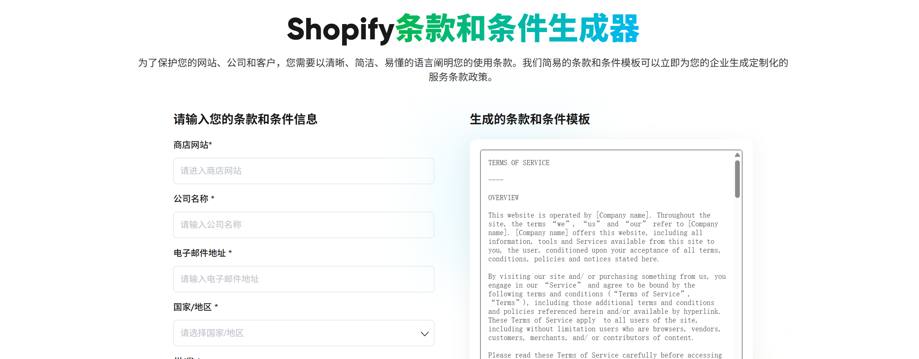Click the "请输入您的条款和条件信息" heading
The image size is (919, 359).
click(x=245, y=119)
